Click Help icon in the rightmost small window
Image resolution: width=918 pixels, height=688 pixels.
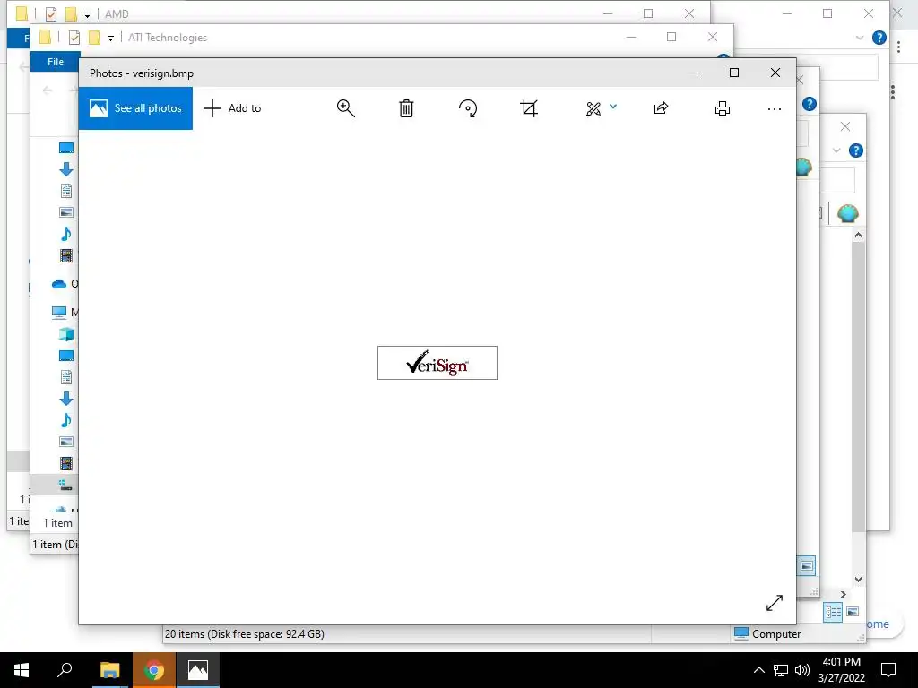(856, 150)
